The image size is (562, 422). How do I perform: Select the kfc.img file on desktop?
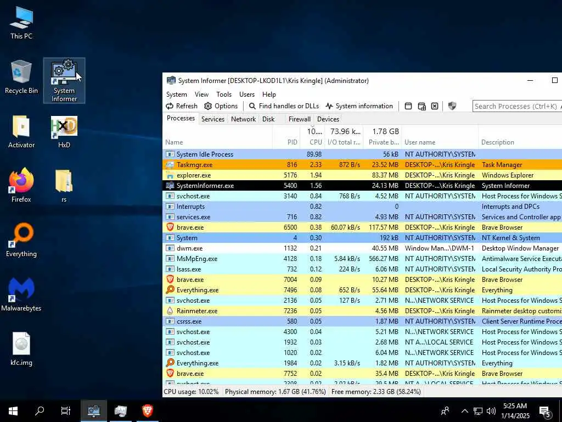pos(21,349)
